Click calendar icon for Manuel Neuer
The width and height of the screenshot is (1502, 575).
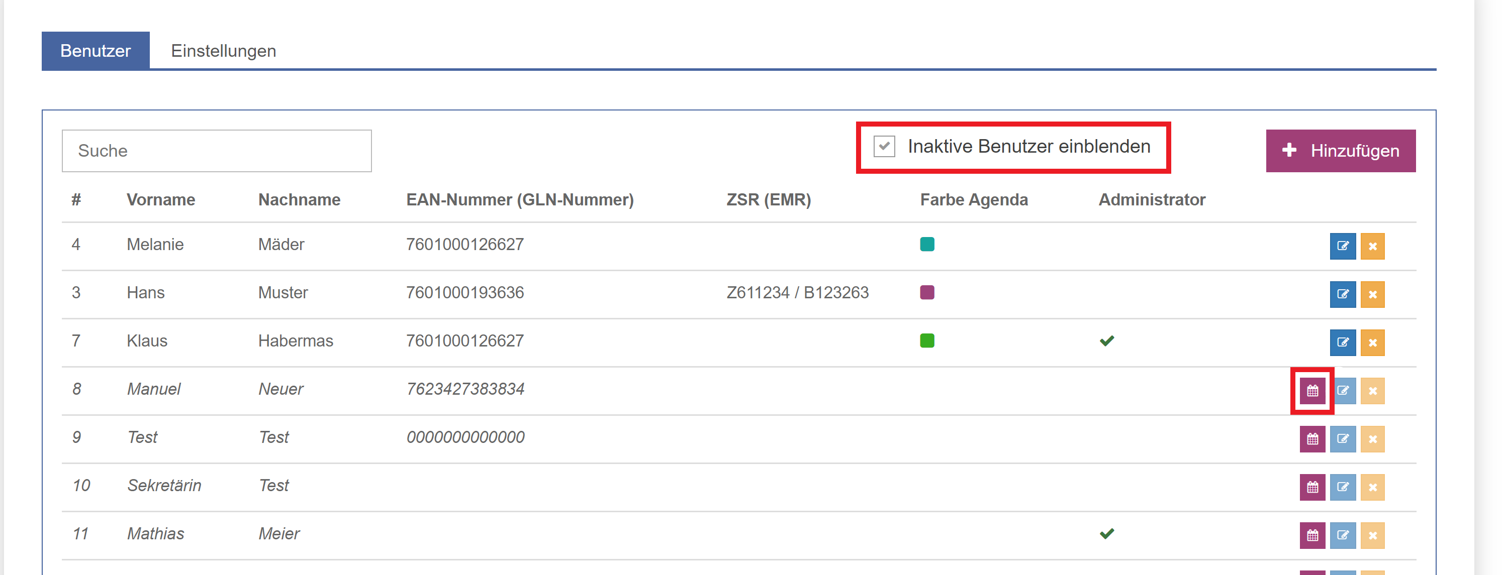1312,391
